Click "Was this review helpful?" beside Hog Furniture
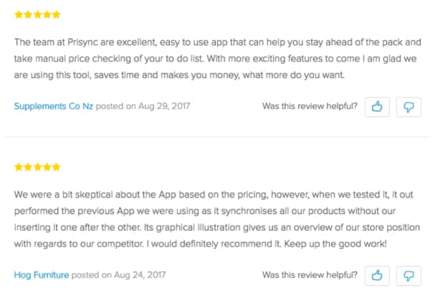 [310, 274]
